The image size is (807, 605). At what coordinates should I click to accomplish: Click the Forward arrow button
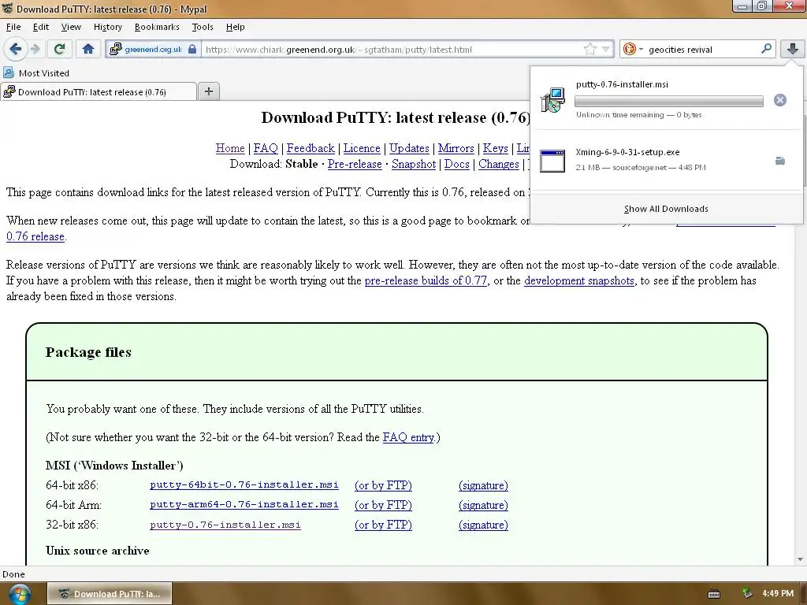click(35, 50)
